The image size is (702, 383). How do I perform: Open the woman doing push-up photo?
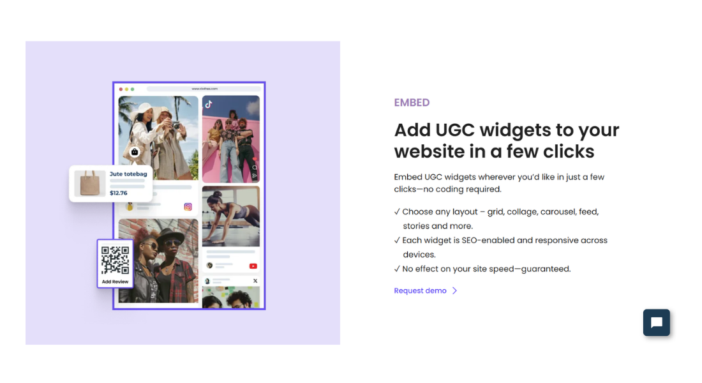231,216
